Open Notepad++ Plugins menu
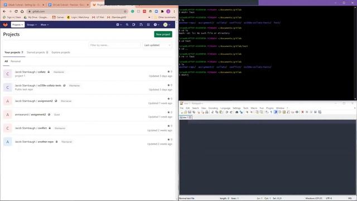 click(270, 108)
